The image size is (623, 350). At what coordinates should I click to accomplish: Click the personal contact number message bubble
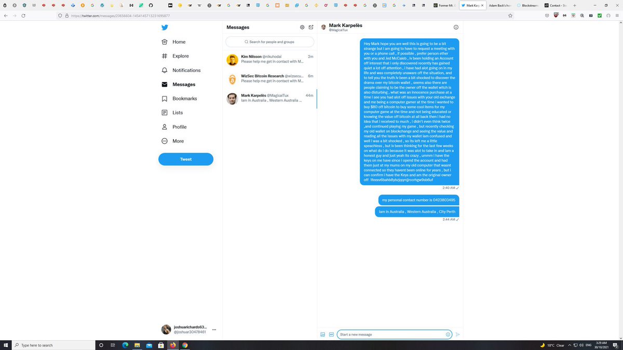pos(418,200)
